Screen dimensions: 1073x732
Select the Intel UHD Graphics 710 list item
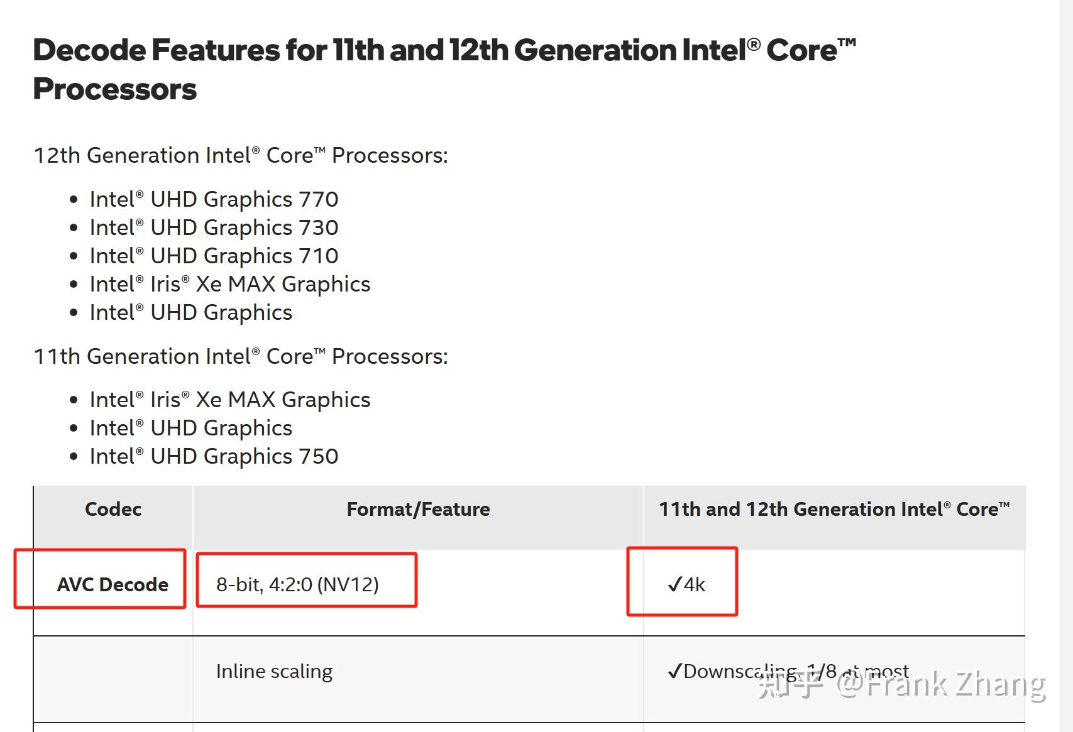pyautogui.click(x=214, y=256)
